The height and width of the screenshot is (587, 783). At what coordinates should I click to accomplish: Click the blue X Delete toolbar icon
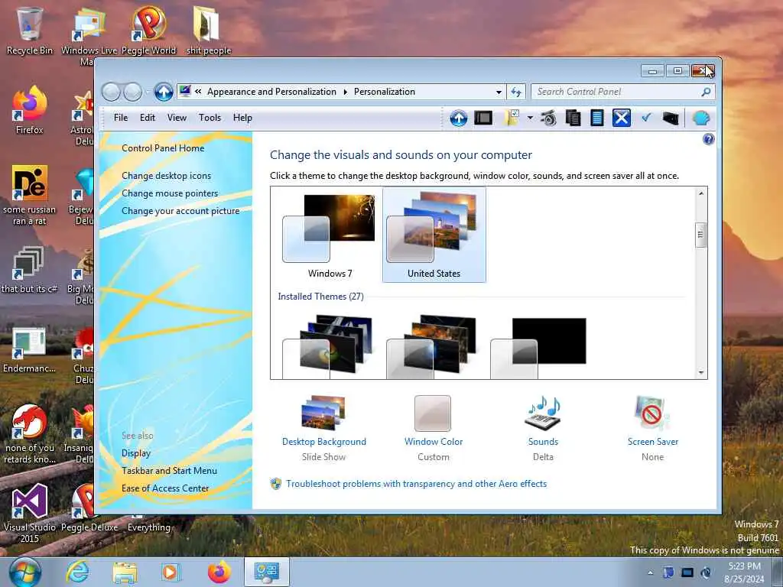pos(621,118)
